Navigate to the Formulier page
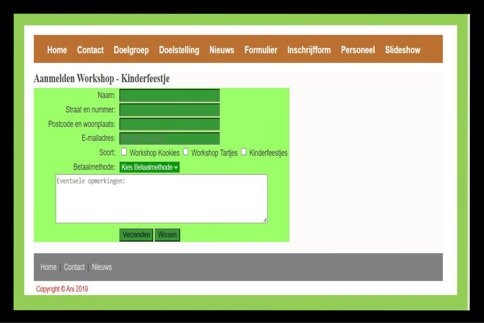Viewport: 484px width, 323px height. (260, 50)
